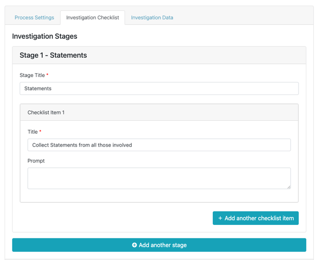Click the Title label above the checklist field

point(33,132)
